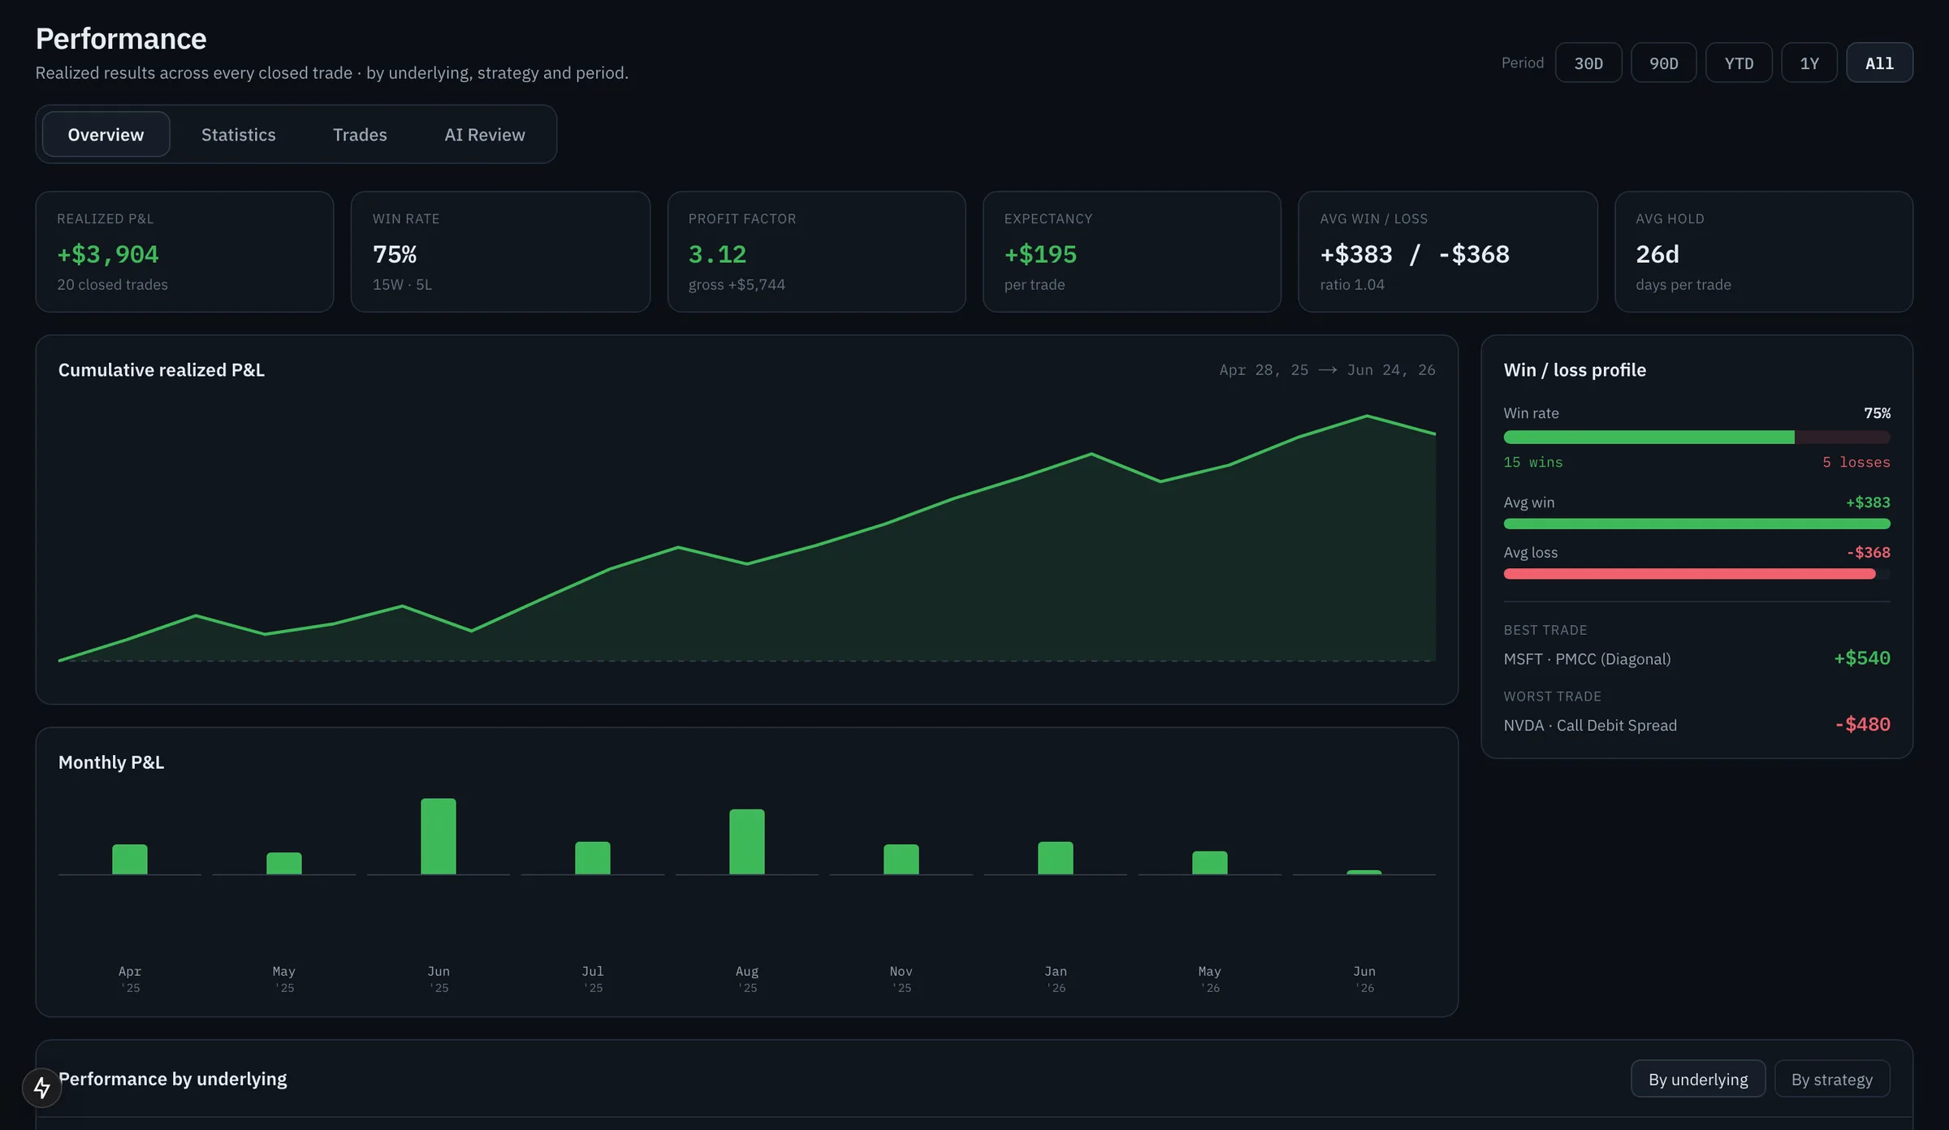Switch grouping to By strategy

(x=1832, y=1079)
